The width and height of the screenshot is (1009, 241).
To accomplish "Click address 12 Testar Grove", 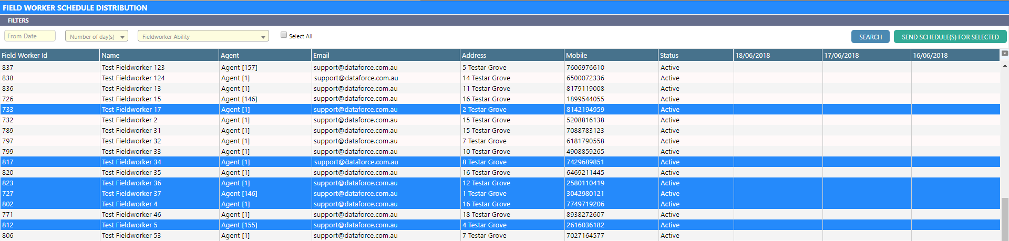I will tap(486, 183).
